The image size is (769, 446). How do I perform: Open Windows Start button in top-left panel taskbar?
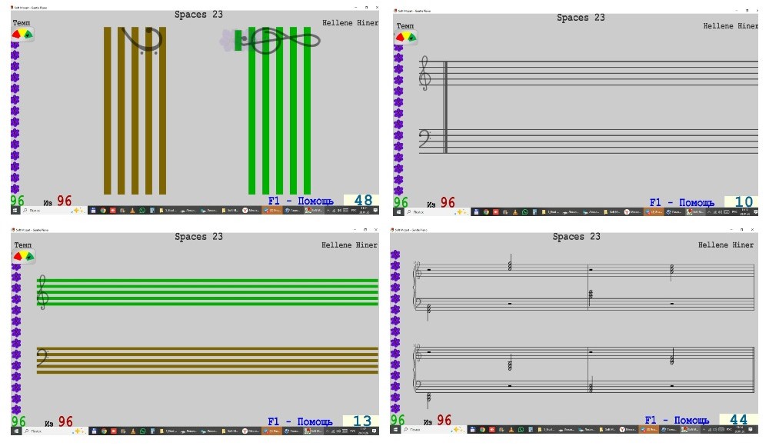pyautogui.click(x=14, y=211)
